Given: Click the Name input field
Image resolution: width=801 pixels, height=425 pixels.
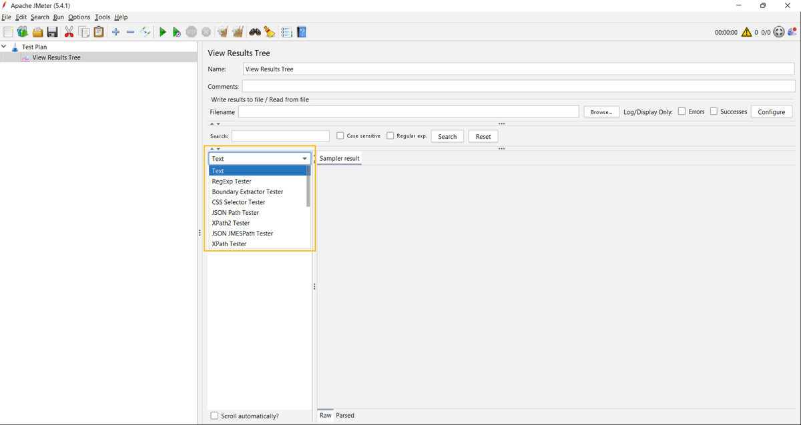Looking at the screenshot, I should click(519, 69).
